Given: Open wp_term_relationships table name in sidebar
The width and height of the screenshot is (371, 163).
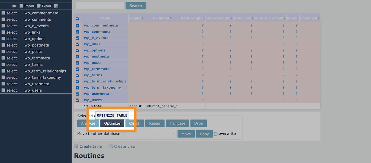Looking at the screenshot, I should click(45, 71).
